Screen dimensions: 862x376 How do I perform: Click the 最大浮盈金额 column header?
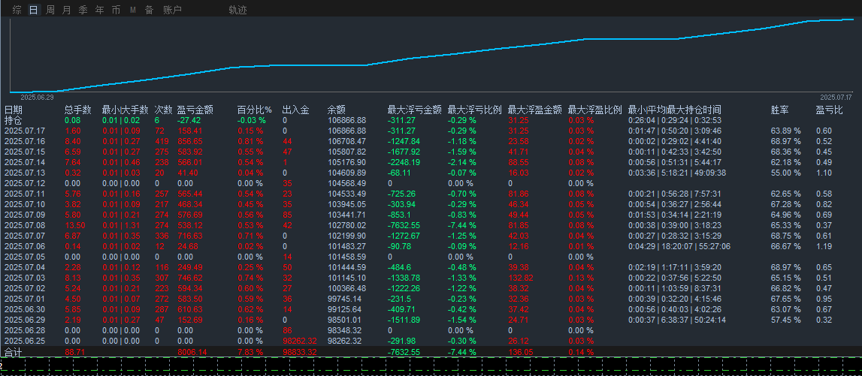(535, 110)
